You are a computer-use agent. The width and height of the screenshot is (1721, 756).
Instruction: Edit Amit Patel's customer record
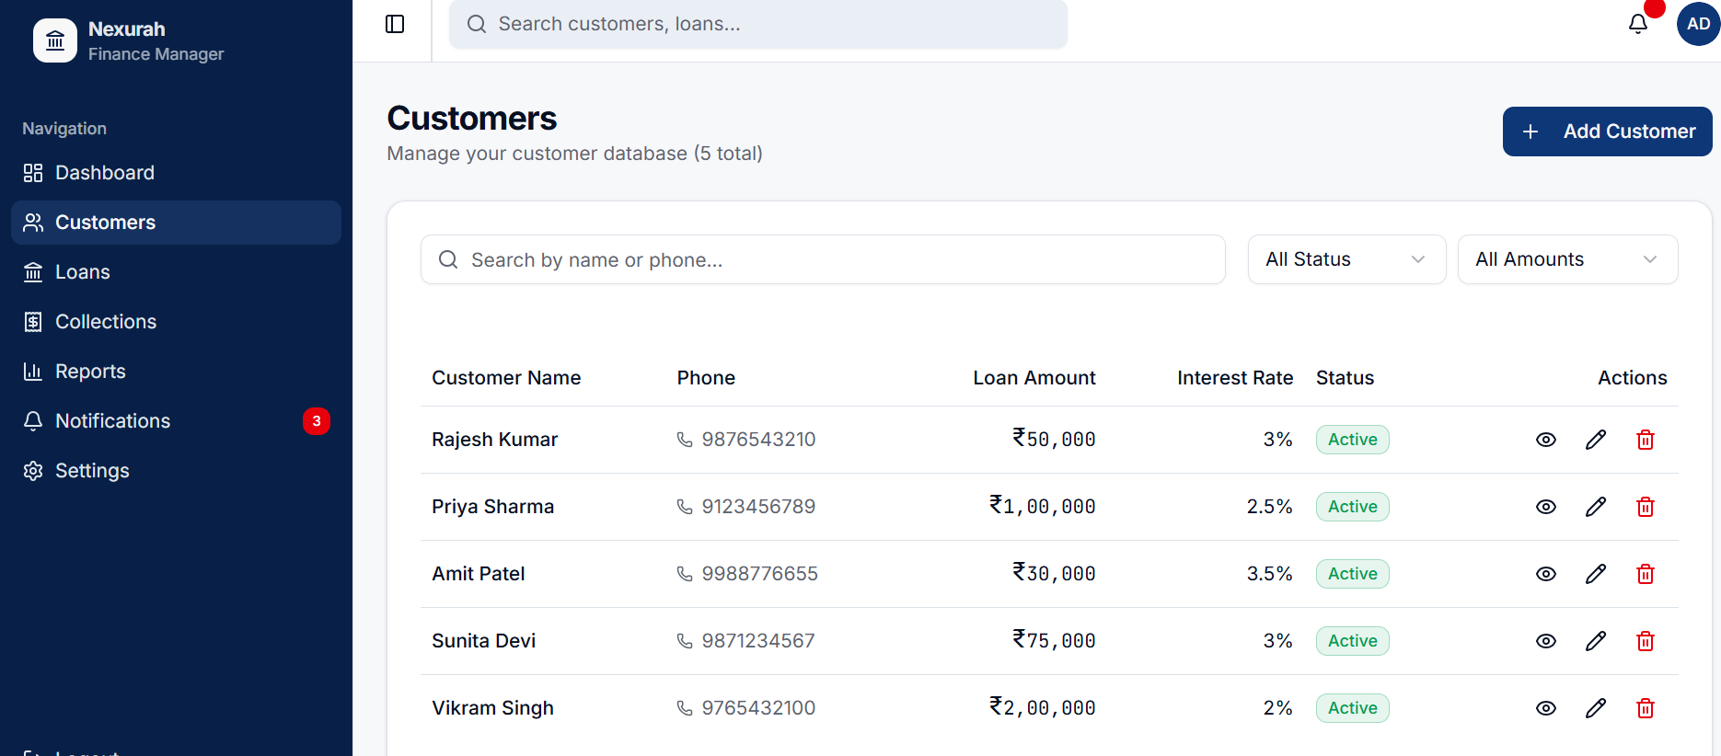pos(1596,574)
